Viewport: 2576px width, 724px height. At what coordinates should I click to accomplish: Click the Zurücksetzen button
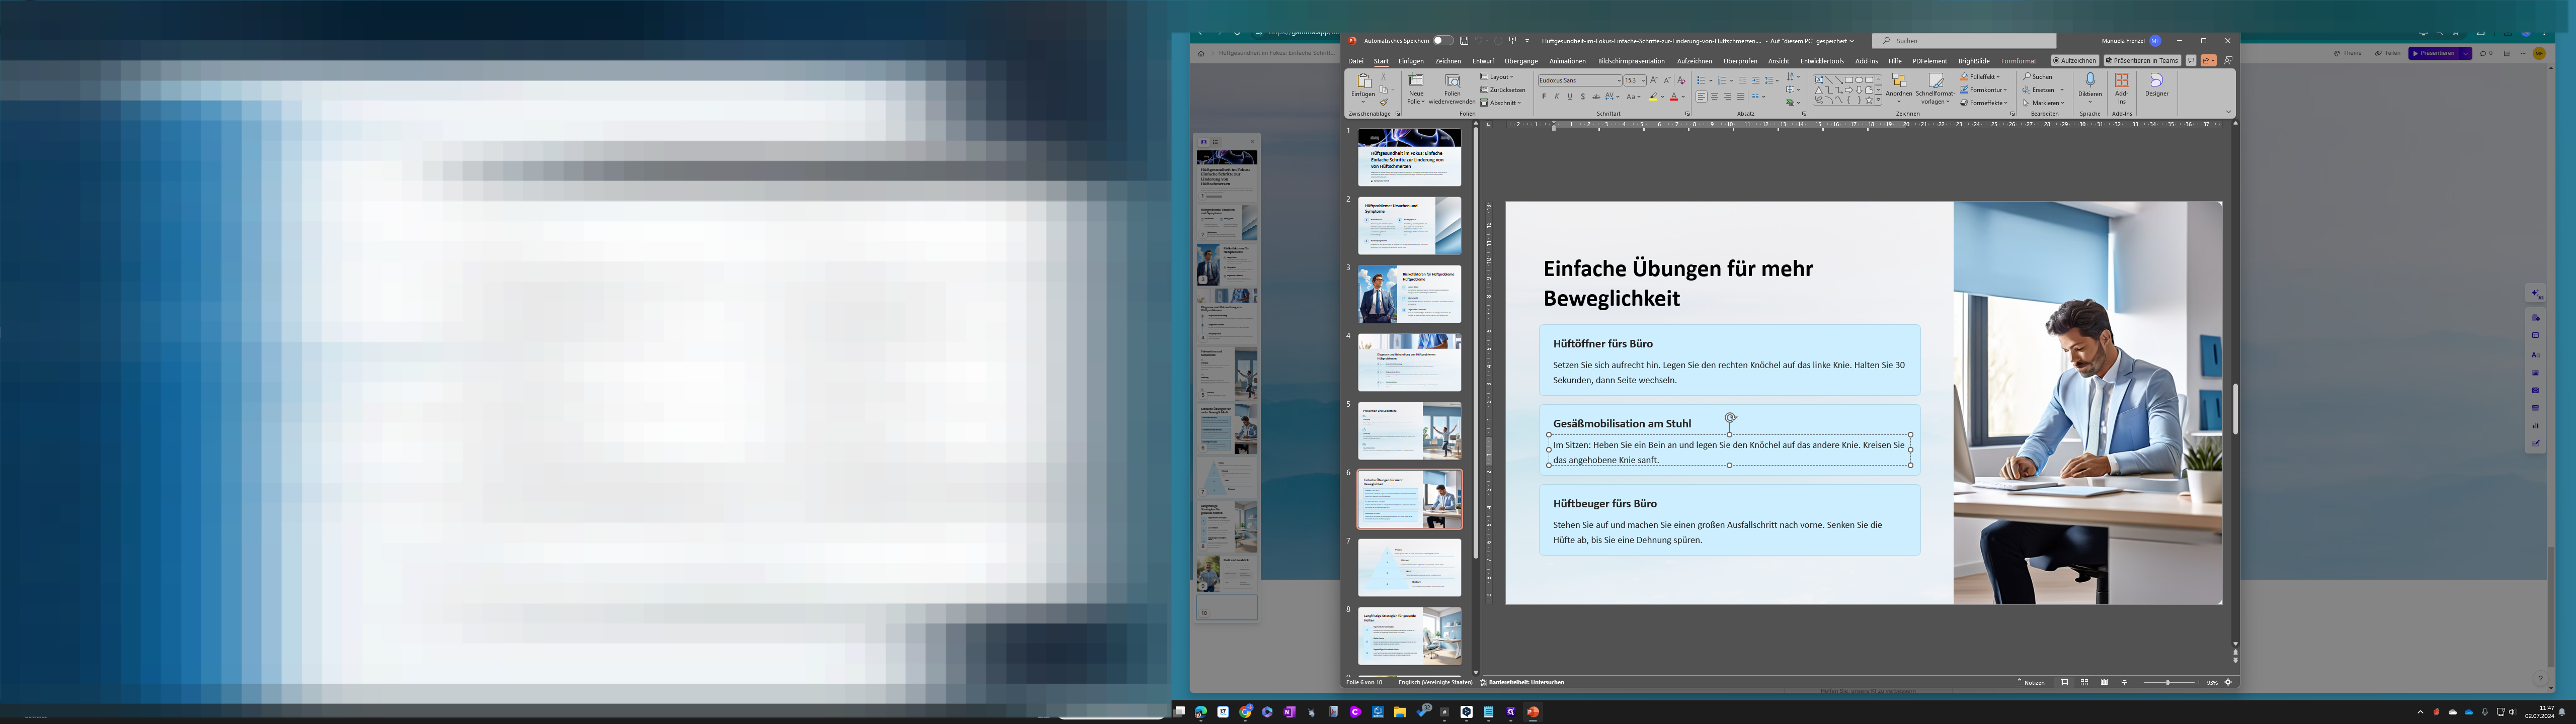[x=1503, y=90]
